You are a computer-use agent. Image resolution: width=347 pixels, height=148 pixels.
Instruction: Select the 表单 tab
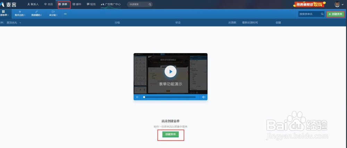tap(63, 4)
